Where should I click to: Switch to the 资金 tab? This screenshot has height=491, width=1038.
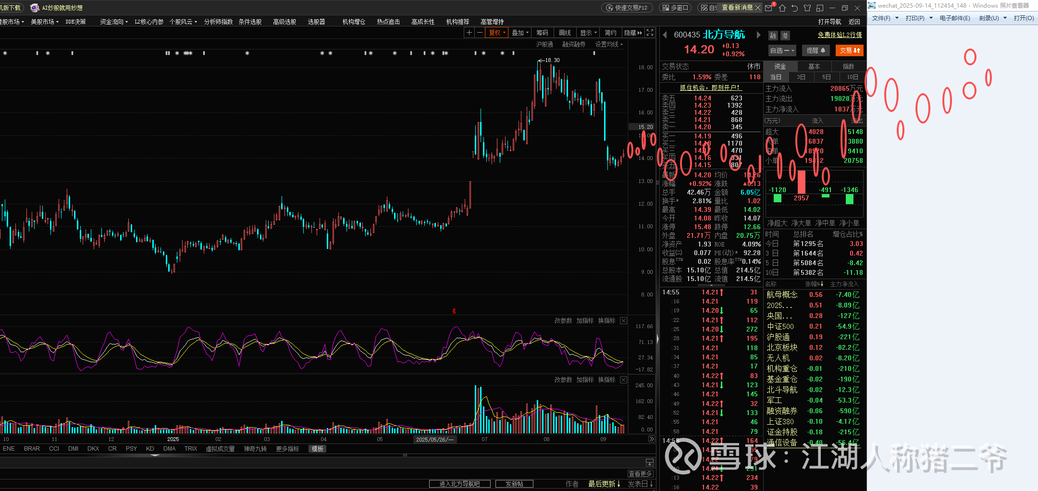(780, 66)
